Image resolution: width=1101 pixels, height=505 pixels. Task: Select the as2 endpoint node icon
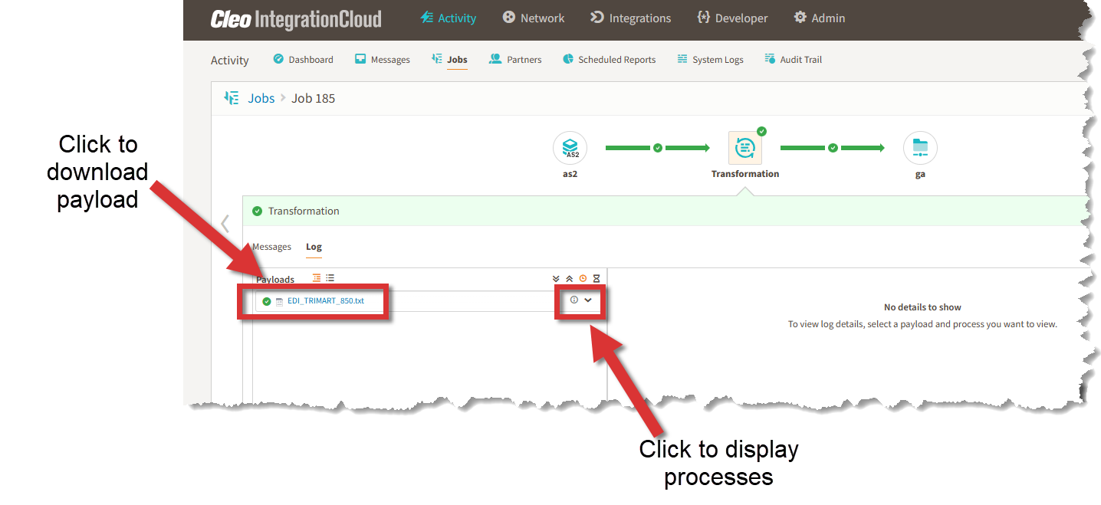click(x=570, y=148)
